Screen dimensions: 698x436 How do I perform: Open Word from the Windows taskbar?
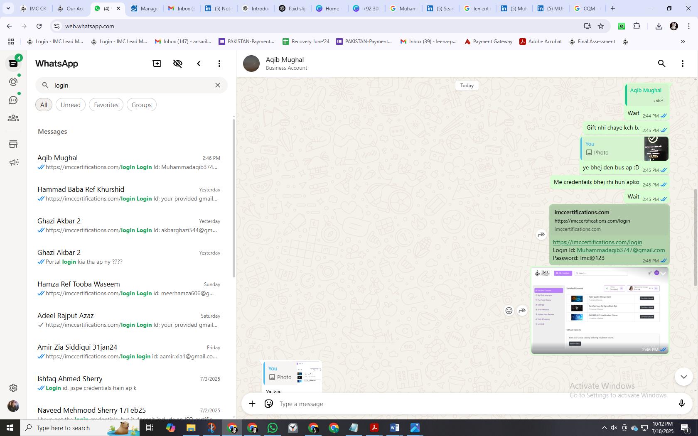[395, 428]
